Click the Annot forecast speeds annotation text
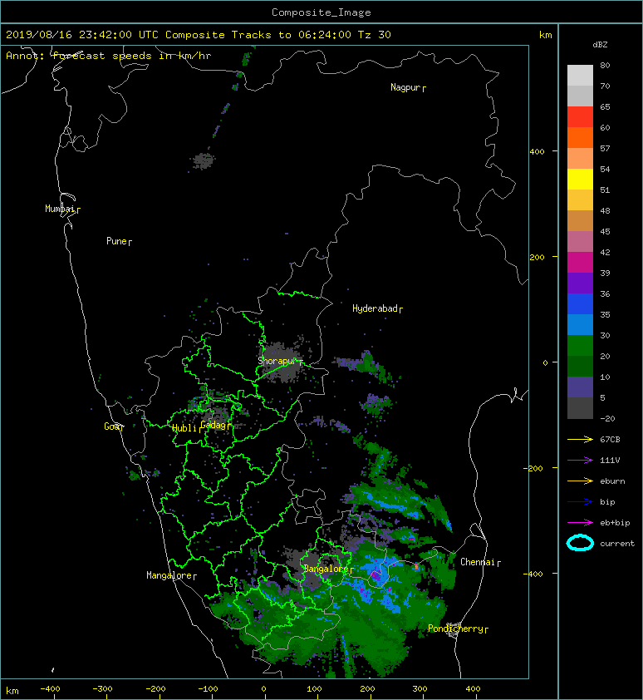643x700 pixels. (109, 56)
